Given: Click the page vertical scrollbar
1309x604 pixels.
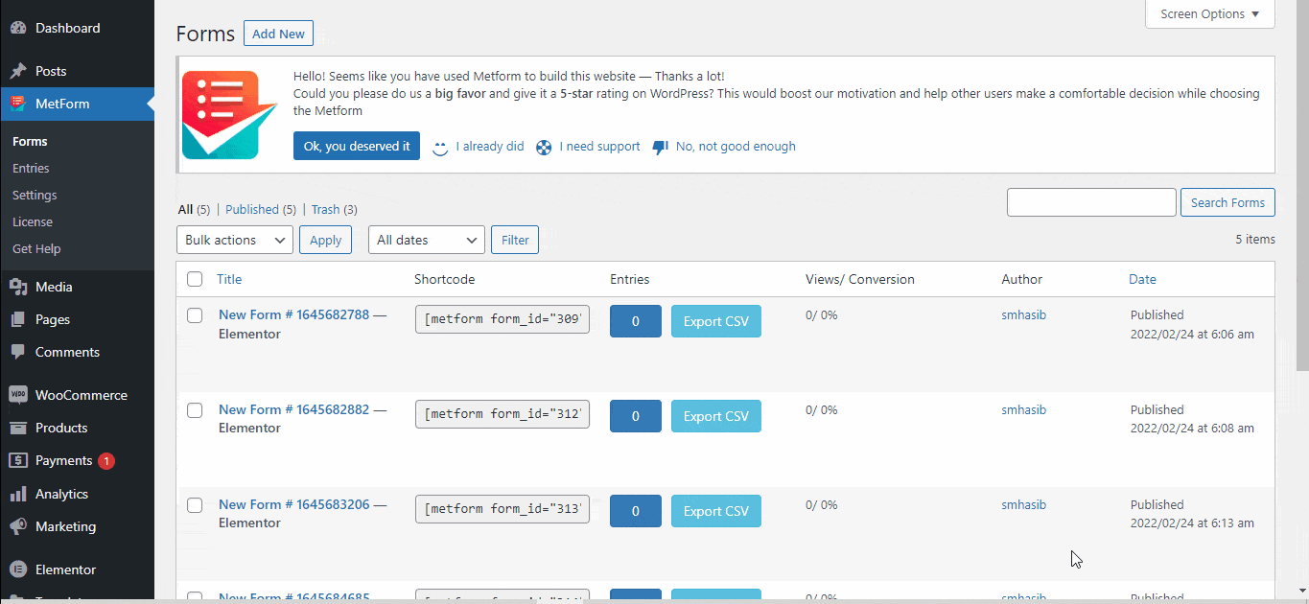Looking at the screenshot, I should [1302, 187].
